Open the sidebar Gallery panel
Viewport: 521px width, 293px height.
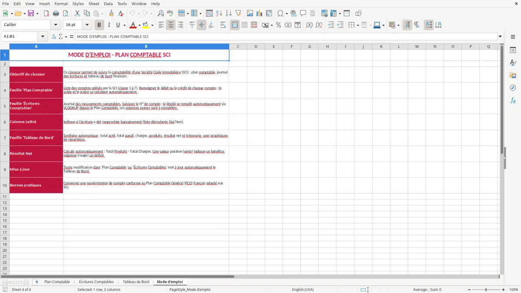pyautogui.click(x=513, y=75)
